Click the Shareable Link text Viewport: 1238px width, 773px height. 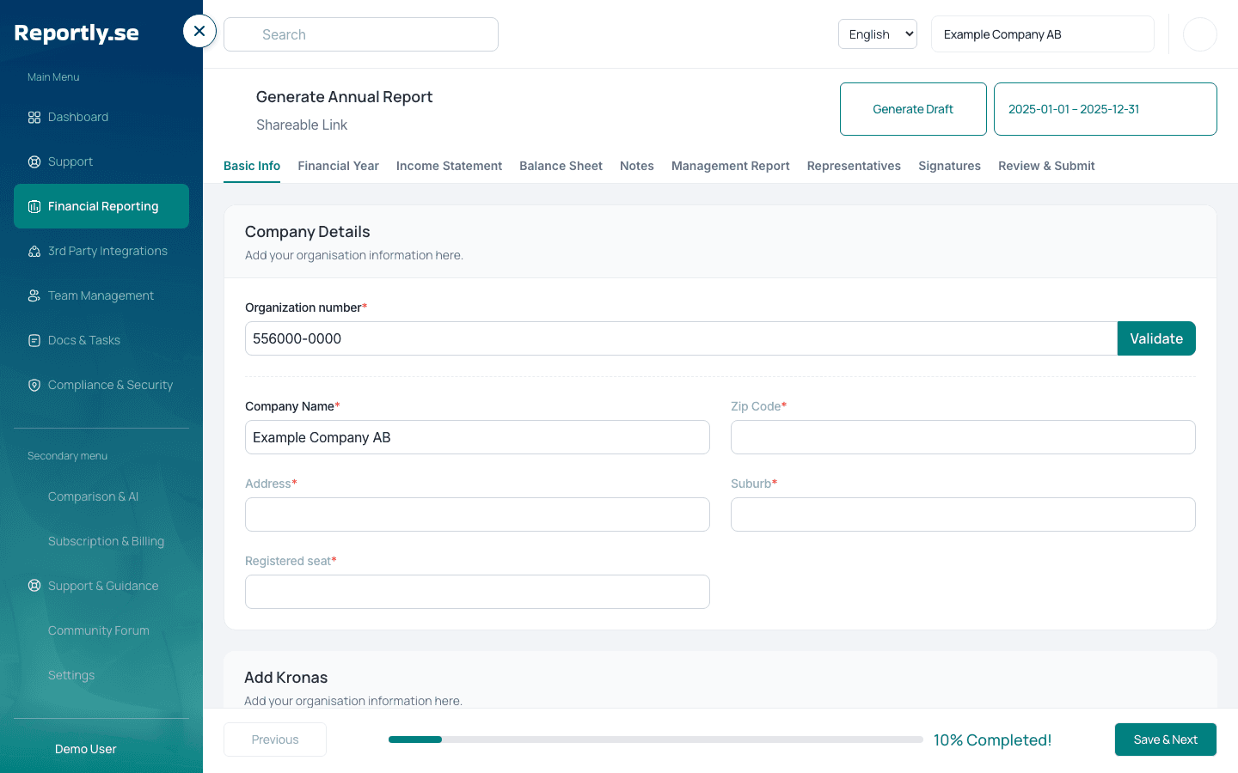pos(302,125)
